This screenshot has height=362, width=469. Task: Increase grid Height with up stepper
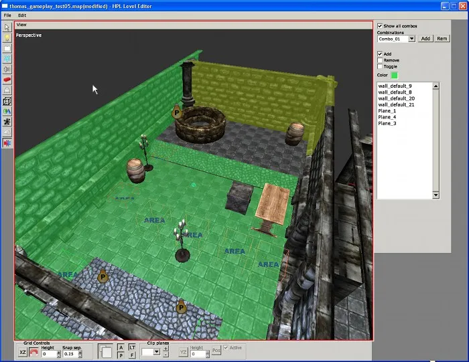click(x=58, y=350)
